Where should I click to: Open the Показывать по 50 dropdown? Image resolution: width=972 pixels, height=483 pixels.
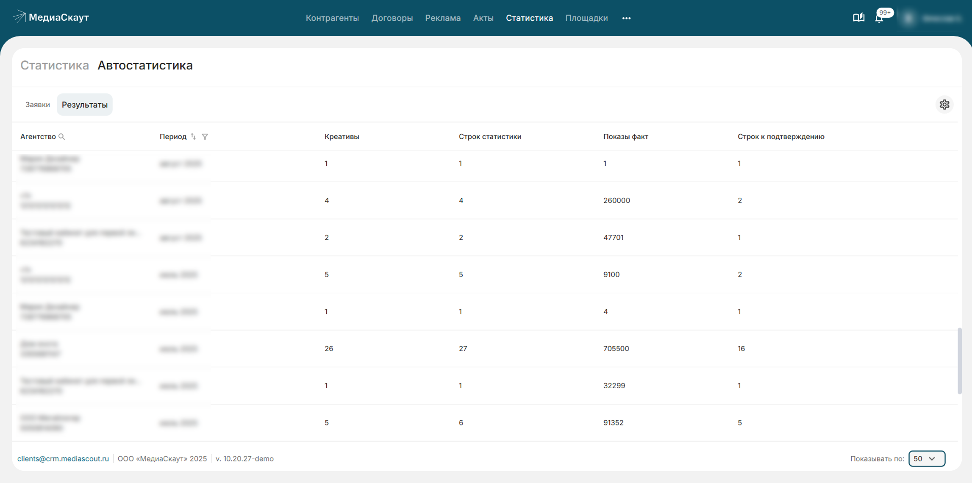pos(926,458)
